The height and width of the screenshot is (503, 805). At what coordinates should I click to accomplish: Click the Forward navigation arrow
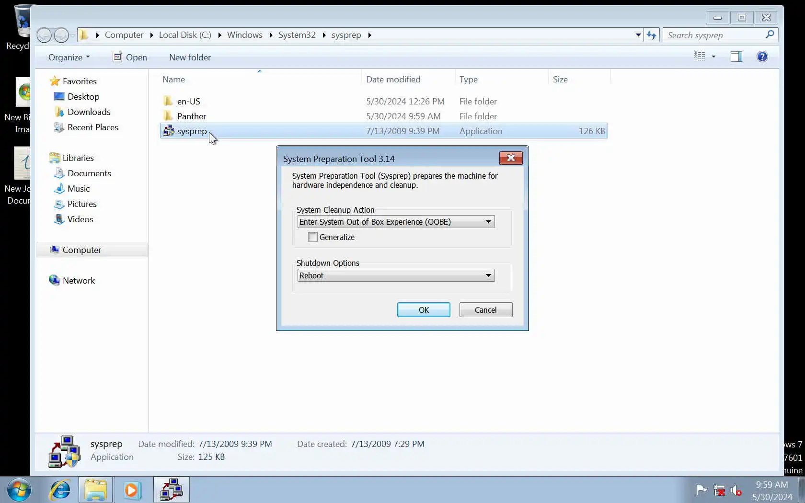coord(61,35)
